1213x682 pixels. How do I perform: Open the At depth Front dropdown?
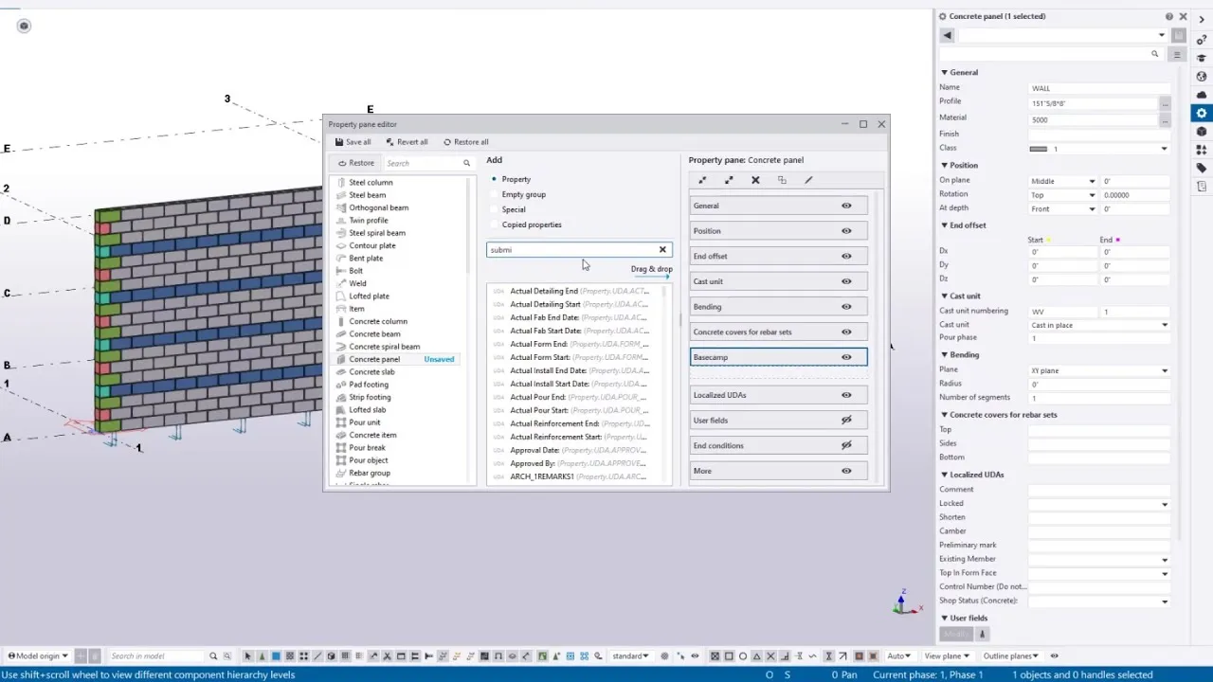click(x=1063, y=209)
